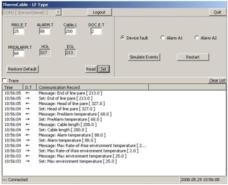The height and width of the screenshot is (185, 228).
Task: Click the Restart button
Action: [193, 57]
